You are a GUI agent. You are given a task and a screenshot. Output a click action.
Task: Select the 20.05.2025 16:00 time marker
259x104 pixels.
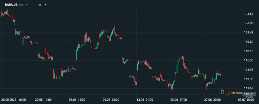click(13, 100)
